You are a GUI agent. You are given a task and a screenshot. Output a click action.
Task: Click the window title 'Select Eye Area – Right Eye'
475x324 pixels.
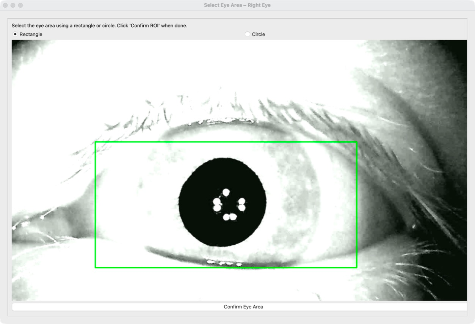(x=237, y=5)
